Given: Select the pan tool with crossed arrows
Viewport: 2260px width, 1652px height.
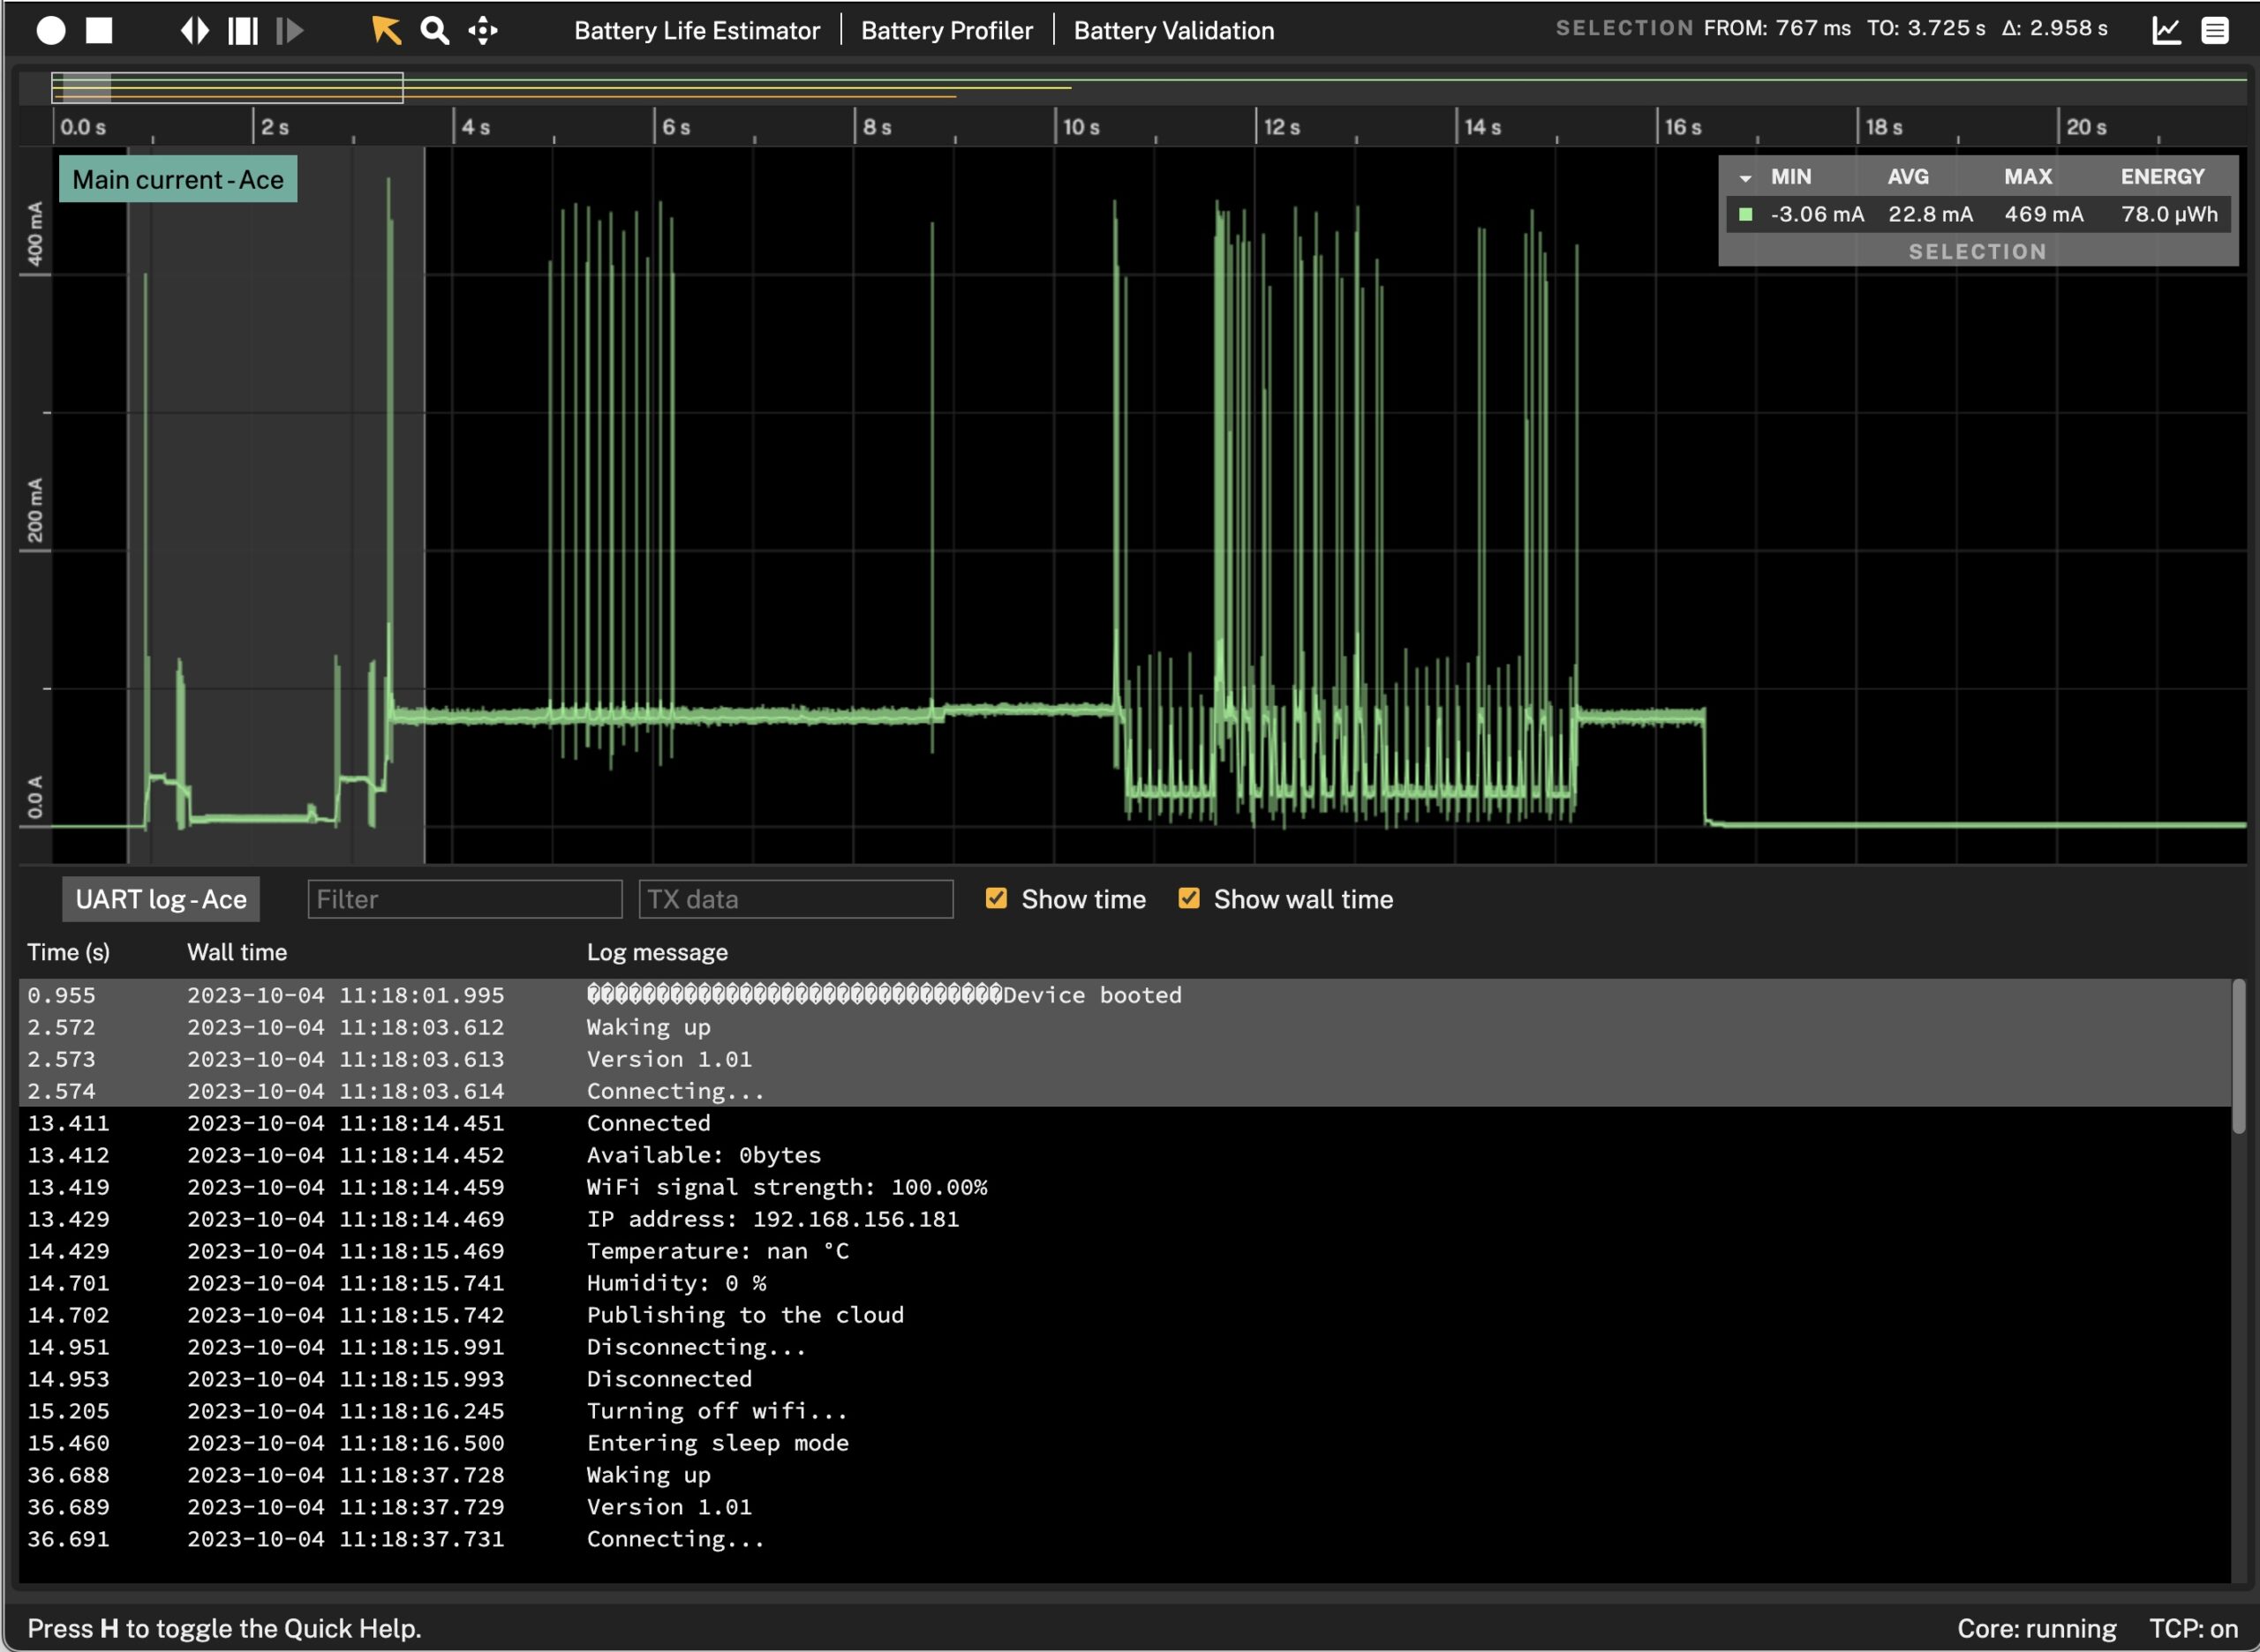Looking at the screenshot, I should pyautogui.click(x=482, y=31).
